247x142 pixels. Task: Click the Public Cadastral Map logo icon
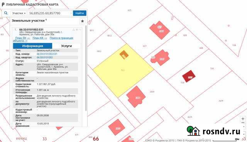point(3,4)
